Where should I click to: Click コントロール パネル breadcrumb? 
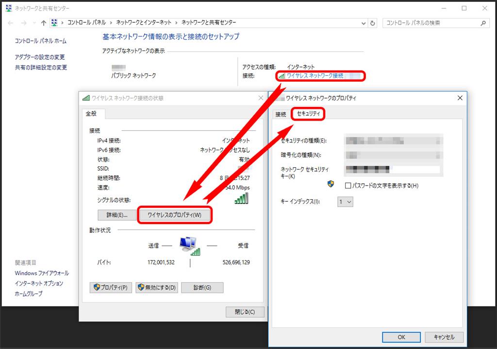click(x=86, y=22)
